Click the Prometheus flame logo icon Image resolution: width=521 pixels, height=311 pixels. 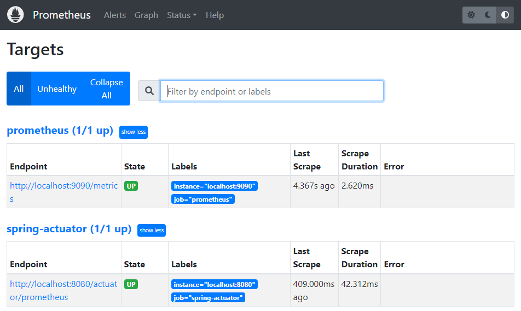click(x=15, y=15)
